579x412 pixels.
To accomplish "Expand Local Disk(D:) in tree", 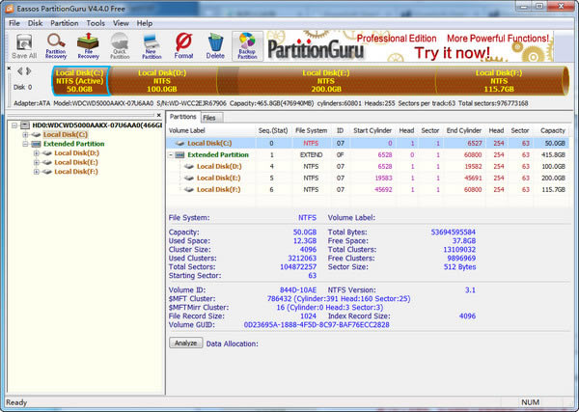I will (x=37, y=153).
